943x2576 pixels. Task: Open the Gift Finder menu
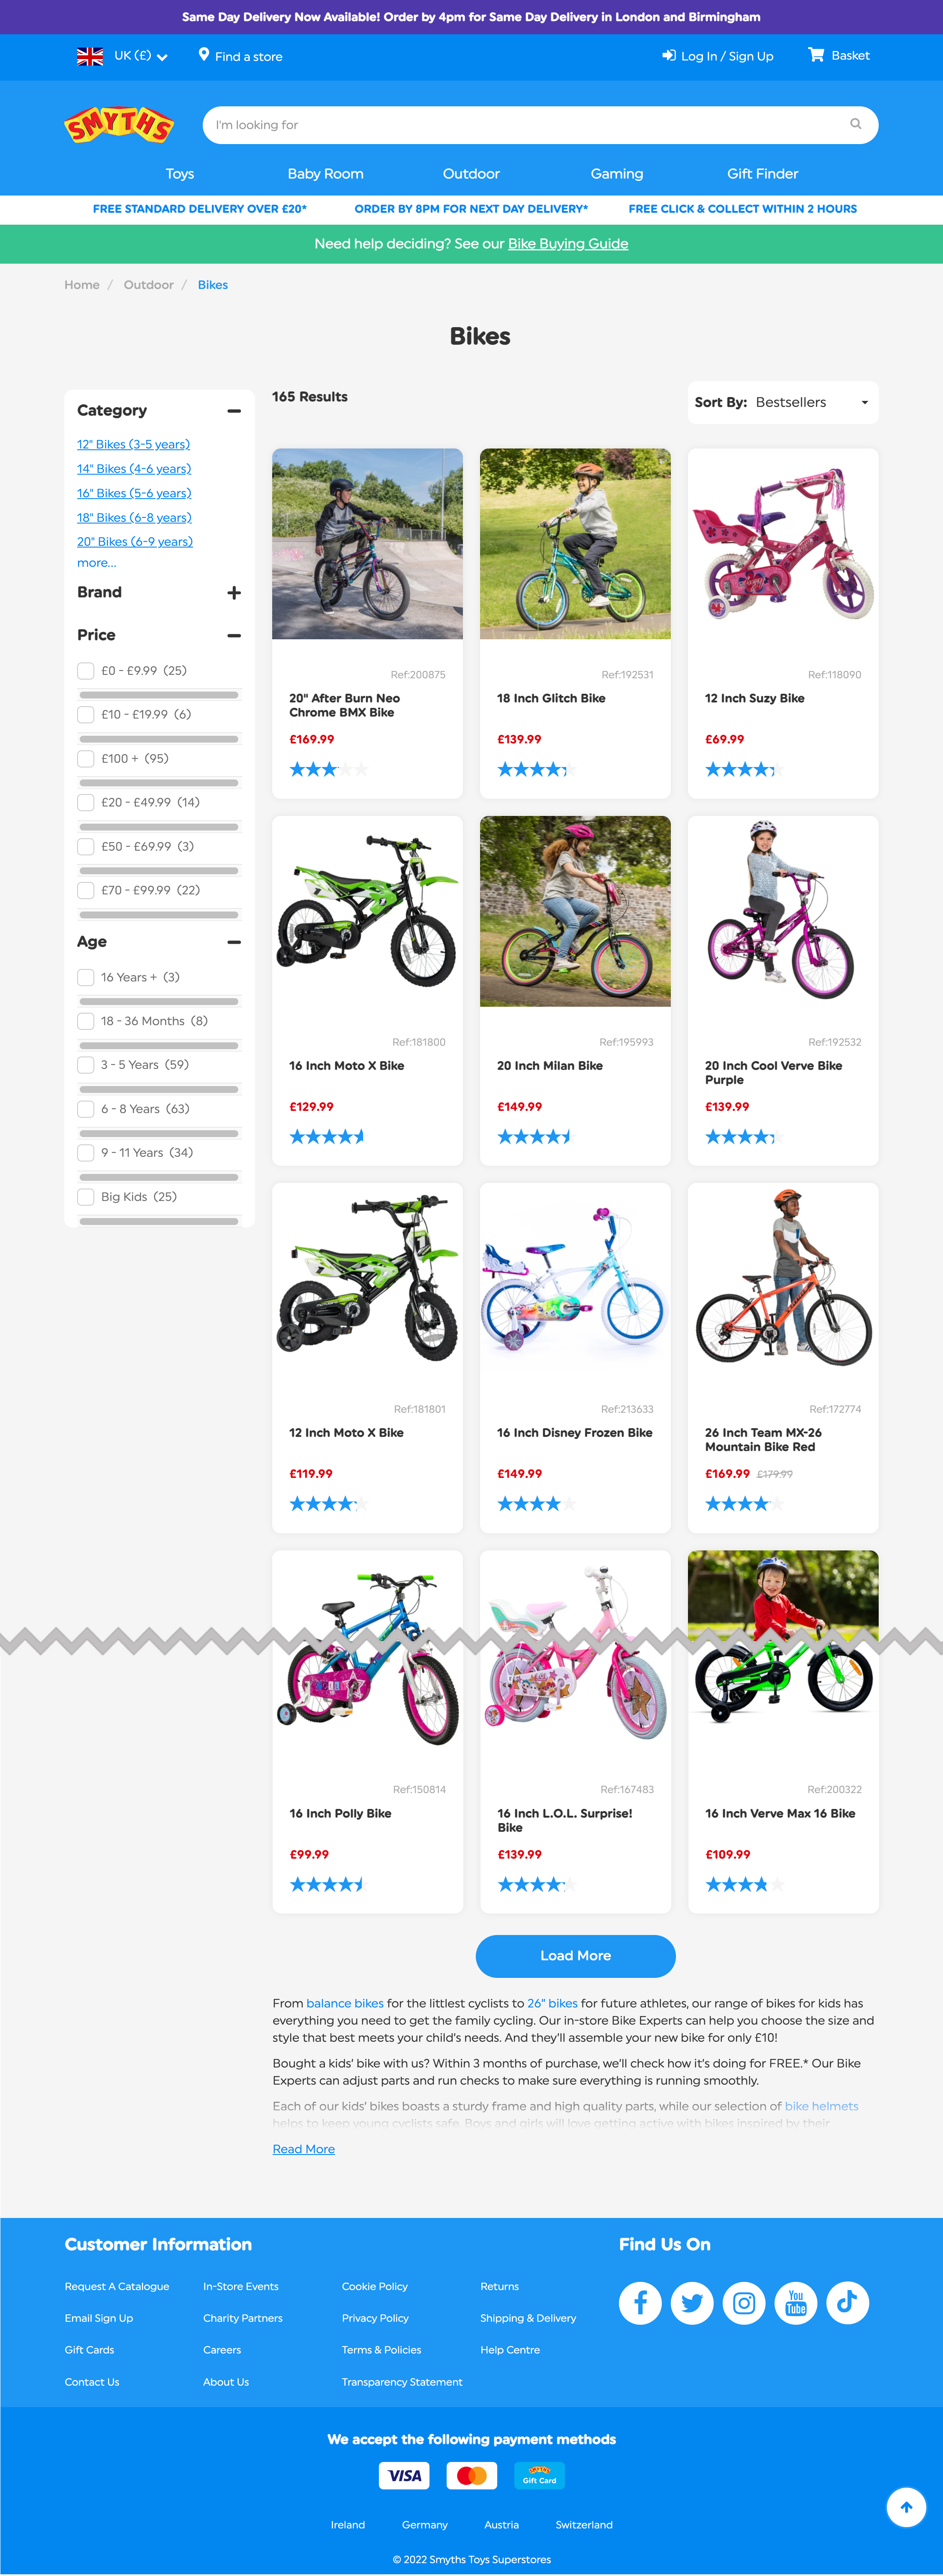coord(762,173)
